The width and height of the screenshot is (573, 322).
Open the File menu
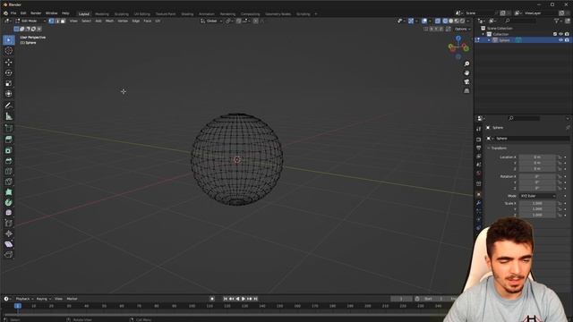(13, 13)
